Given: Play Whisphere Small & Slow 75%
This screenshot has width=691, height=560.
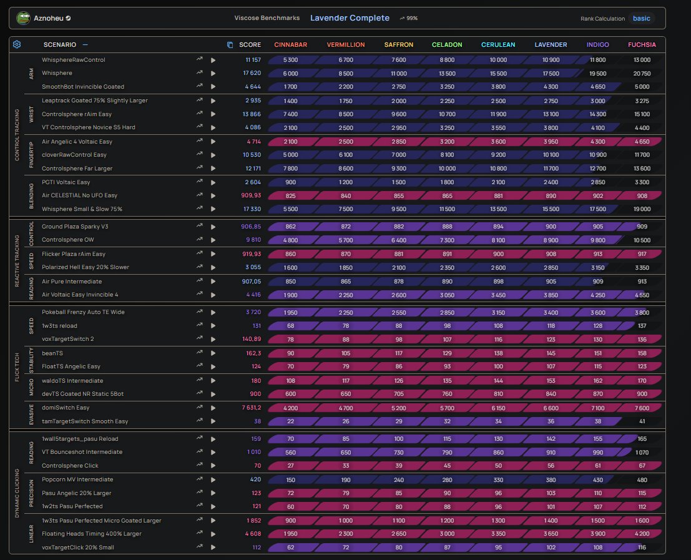Looking at the screenshot, I should (213, 209).
